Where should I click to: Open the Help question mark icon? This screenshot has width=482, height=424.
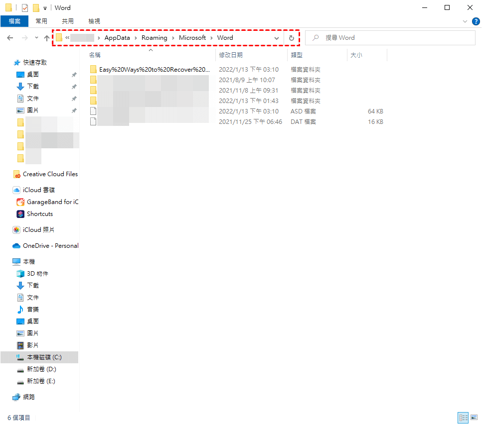pyautogui.click(x=476, y=21)
